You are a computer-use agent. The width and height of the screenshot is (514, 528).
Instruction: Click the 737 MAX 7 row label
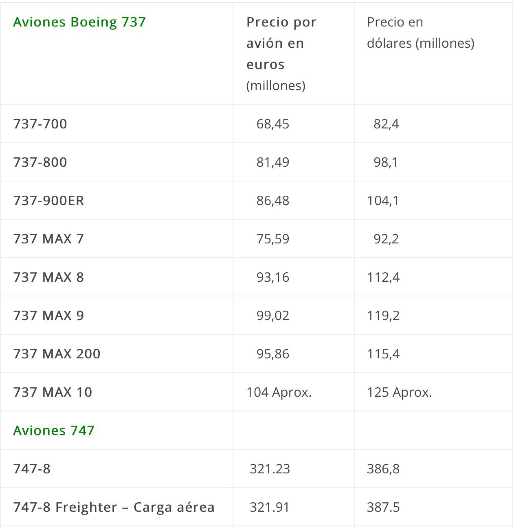[49, 239]
